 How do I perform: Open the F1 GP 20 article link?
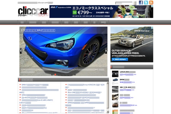84,98
